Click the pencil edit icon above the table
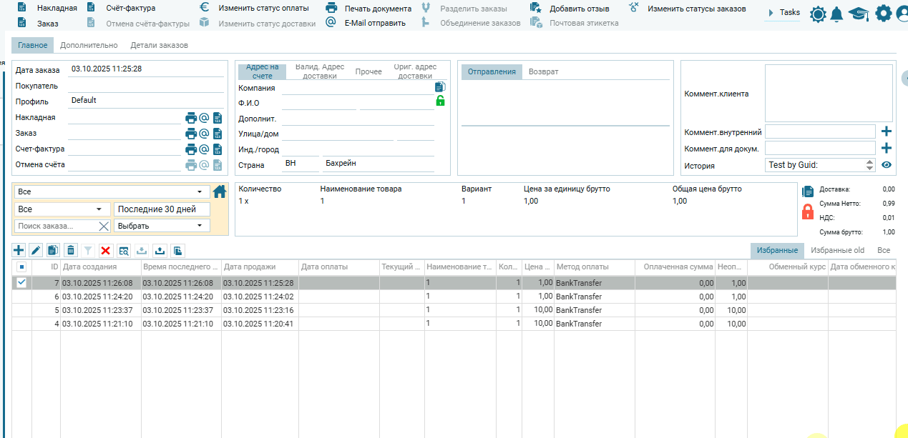908x438 pixels. [36, 250]
